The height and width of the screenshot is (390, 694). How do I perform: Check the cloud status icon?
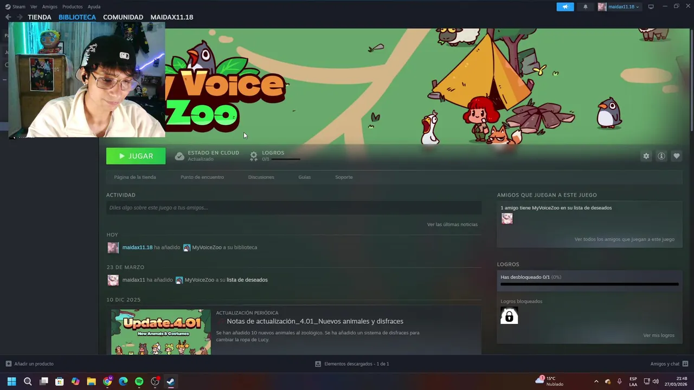tap(179, 156)
